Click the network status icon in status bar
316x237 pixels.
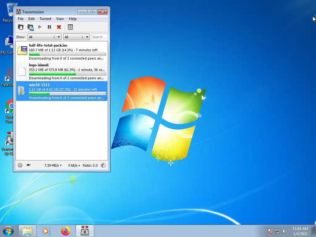[103, 165]
